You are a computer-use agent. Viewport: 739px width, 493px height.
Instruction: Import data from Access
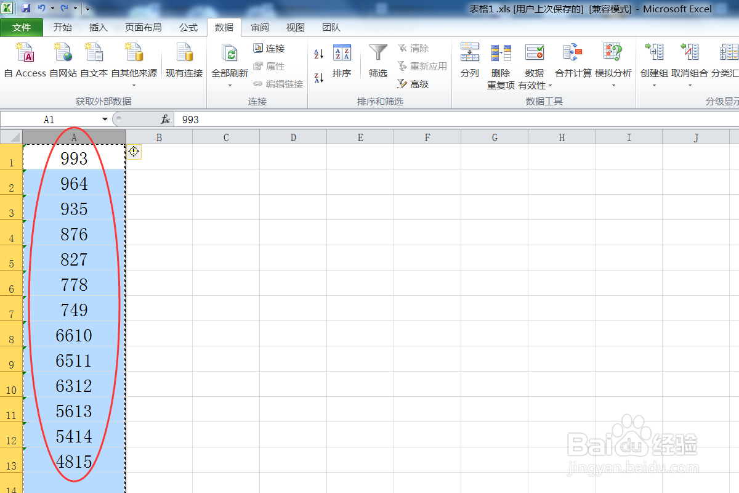click(25, 60)
